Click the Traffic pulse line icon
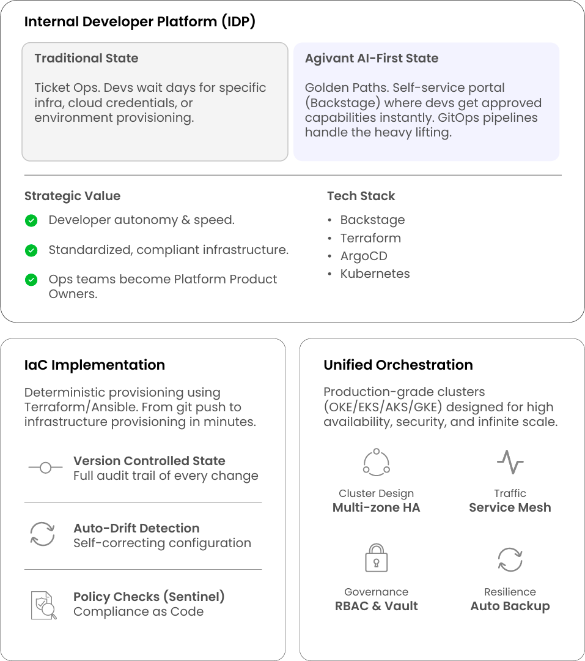This screenshot has width=585, height=661. pos(510,462)
